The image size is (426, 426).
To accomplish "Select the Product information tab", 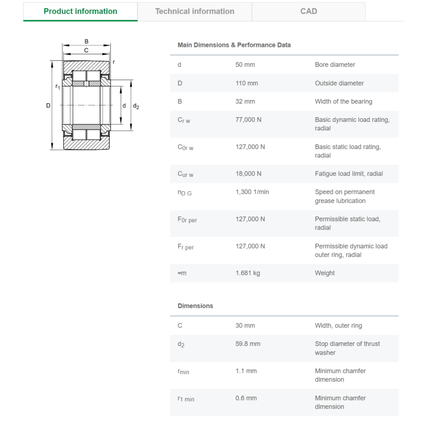I will tap(80, 11).
